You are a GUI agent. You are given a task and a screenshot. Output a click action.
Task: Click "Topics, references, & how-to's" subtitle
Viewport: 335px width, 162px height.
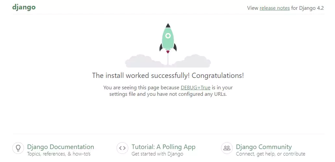point(59,154)
